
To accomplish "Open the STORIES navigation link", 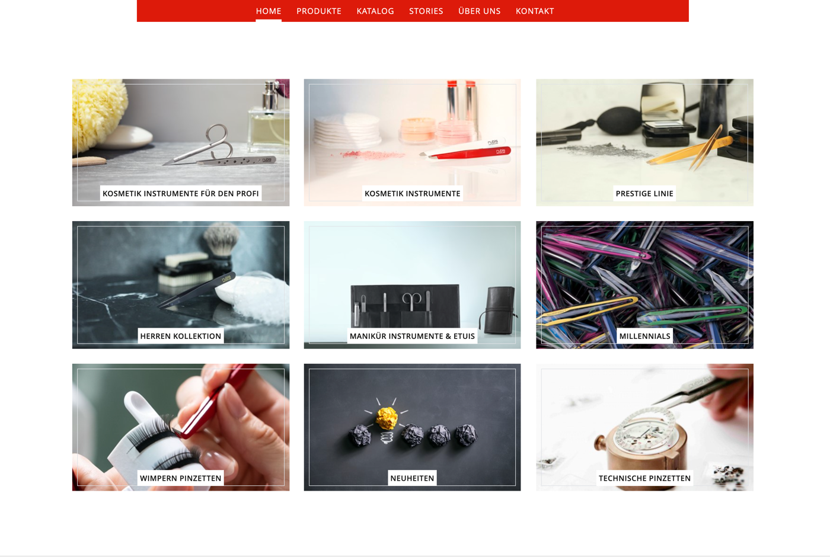I will (x=426, y=11).
